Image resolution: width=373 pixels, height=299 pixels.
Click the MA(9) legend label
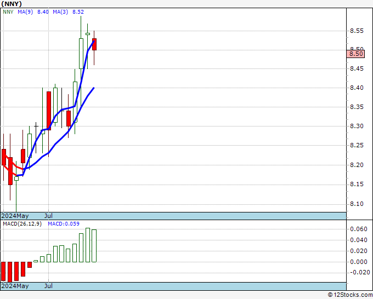click(x=25, y=12)
